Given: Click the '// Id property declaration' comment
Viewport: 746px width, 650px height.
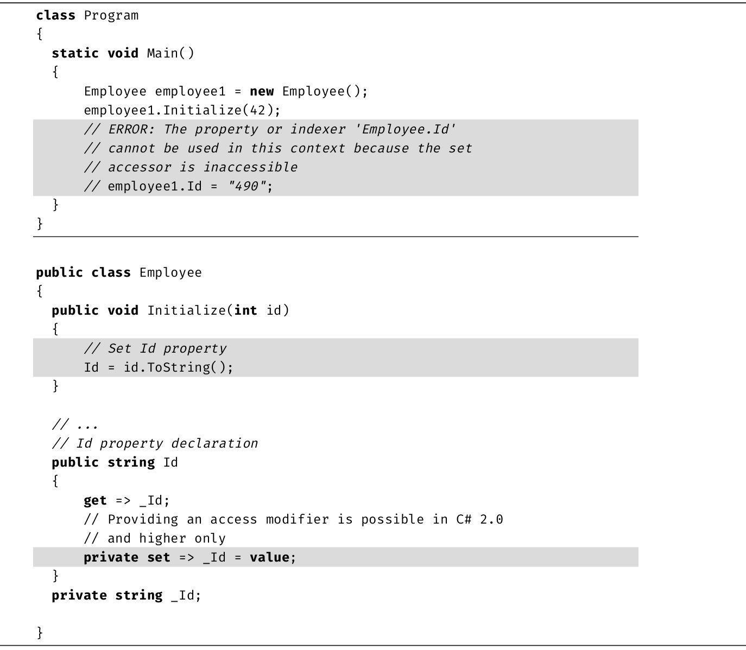Looking at the screenshot, I should point(155,443).
